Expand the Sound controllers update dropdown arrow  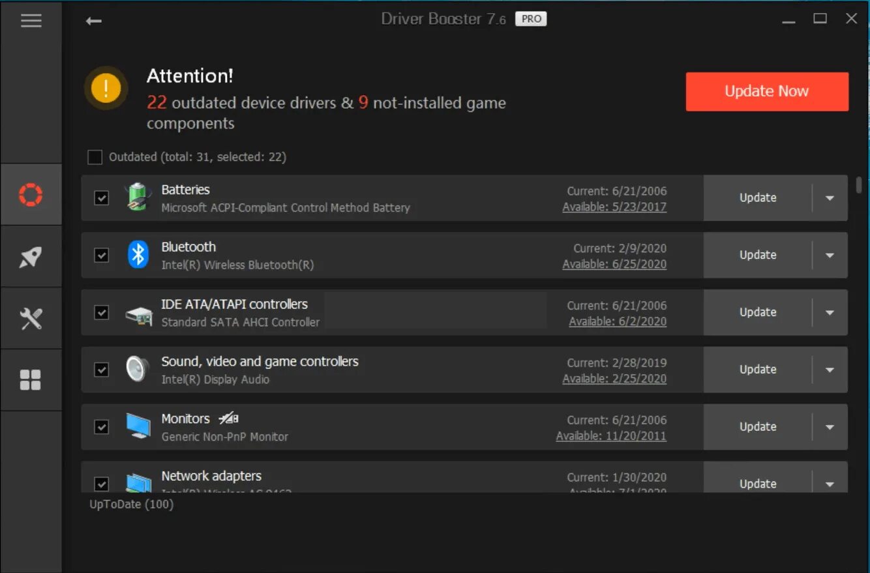pyautogui.click(x=830, y=370)
